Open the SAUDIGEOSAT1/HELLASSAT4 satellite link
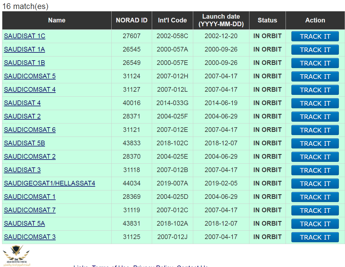The height and width of the screenshot is (267, 345). point(50,183)
